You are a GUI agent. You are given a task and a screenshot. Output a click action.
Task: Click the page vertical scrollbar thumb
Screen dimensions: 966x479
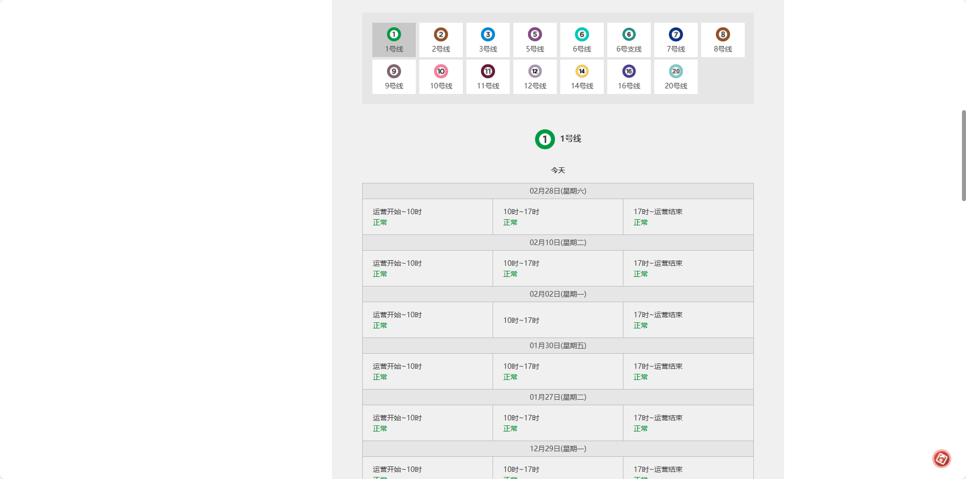tap(963, 155)
